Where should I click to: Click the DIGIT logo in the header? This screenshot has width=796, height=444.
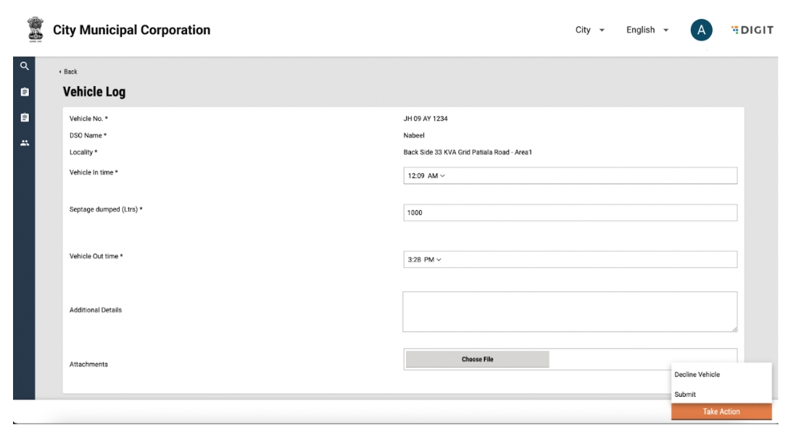point(753,30)
